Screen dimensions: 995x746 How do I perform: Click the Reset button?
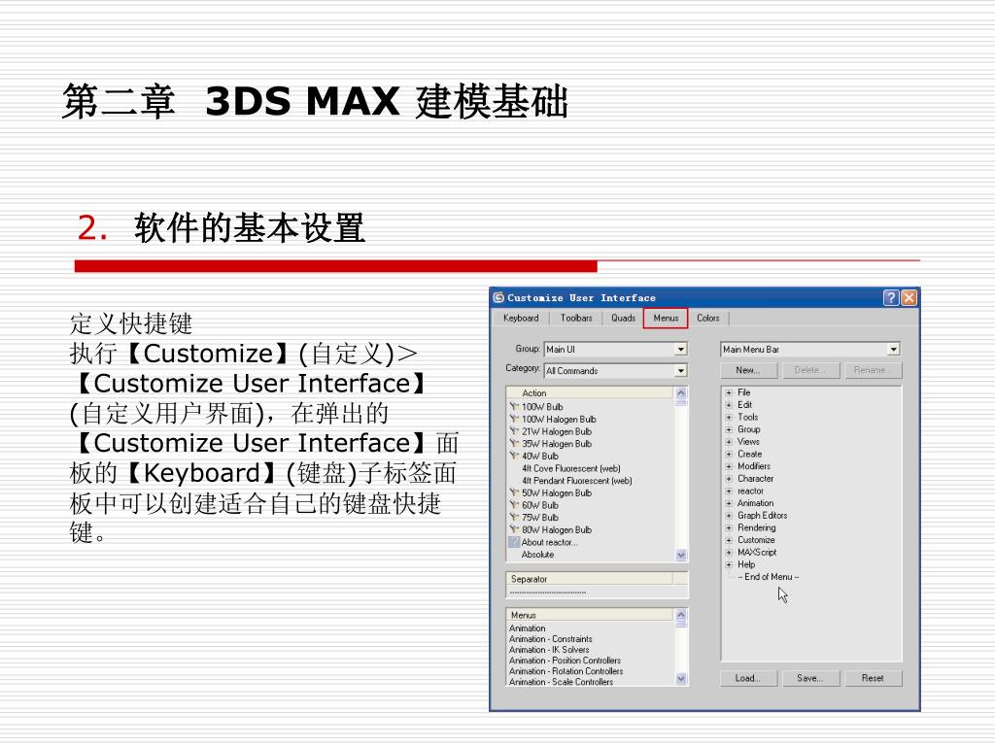click(x=874, y=678)
